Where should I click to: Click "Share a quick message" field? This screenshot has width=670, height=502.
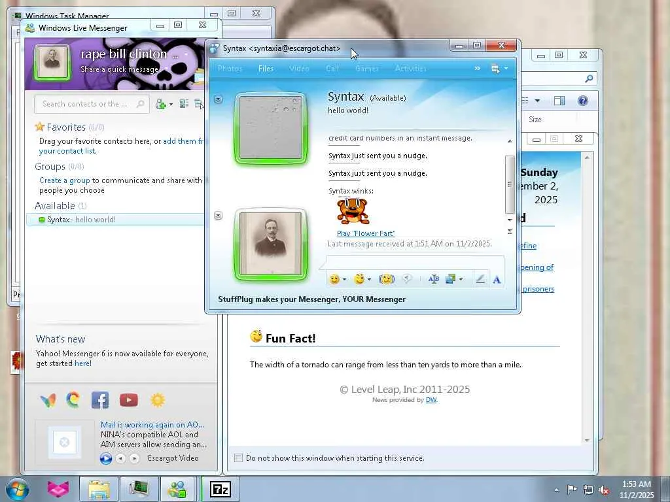coord(120,69)
